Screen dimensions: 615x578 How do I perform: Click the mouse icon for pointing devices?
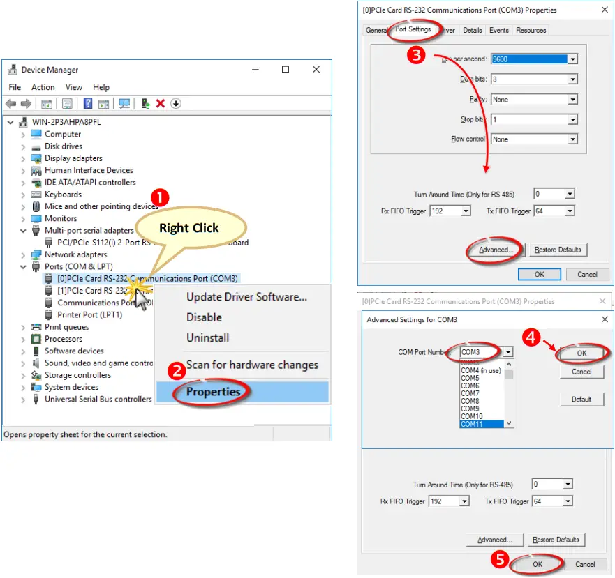(x=36, y=206)
